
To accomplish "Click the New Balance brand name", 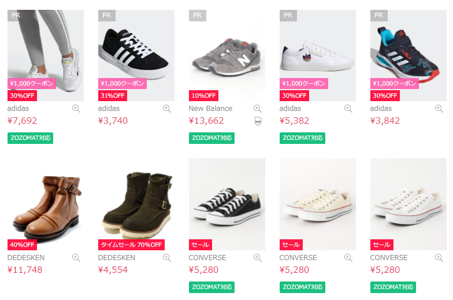I will pos(210,109).
